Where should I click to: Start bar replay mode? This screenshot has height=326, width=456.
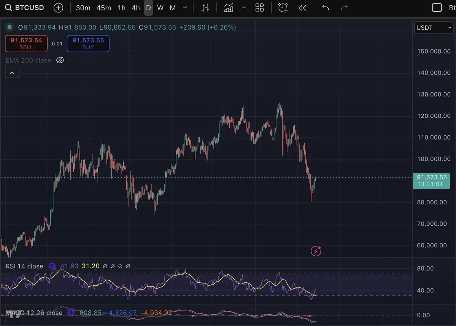[302, 8]
